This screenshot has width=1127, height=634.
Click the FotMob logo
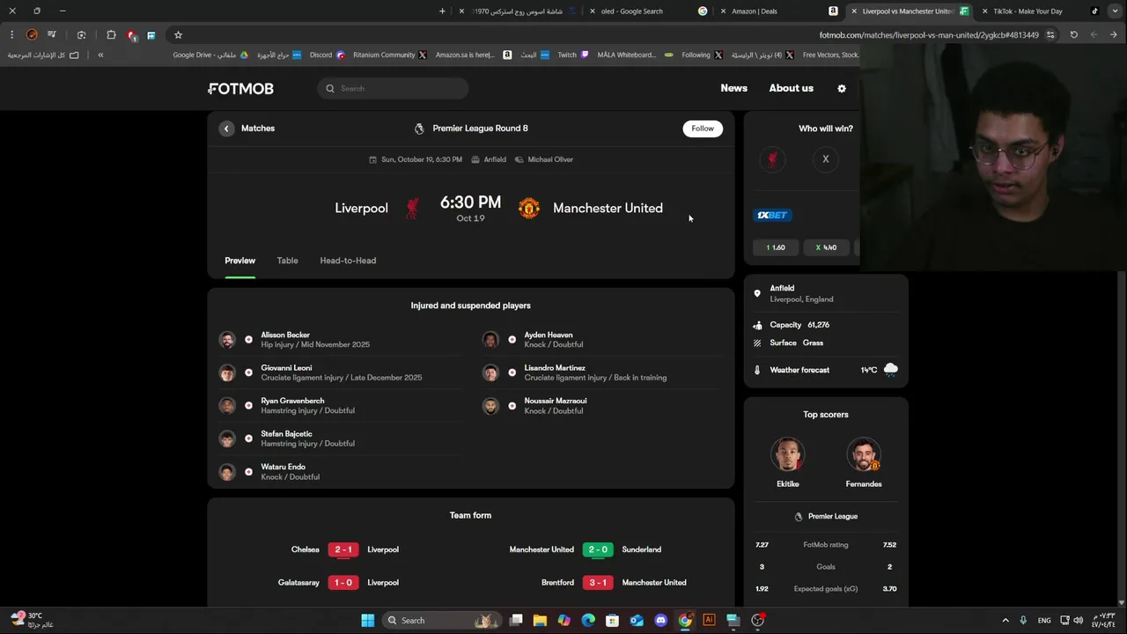(x=240, y=88)
